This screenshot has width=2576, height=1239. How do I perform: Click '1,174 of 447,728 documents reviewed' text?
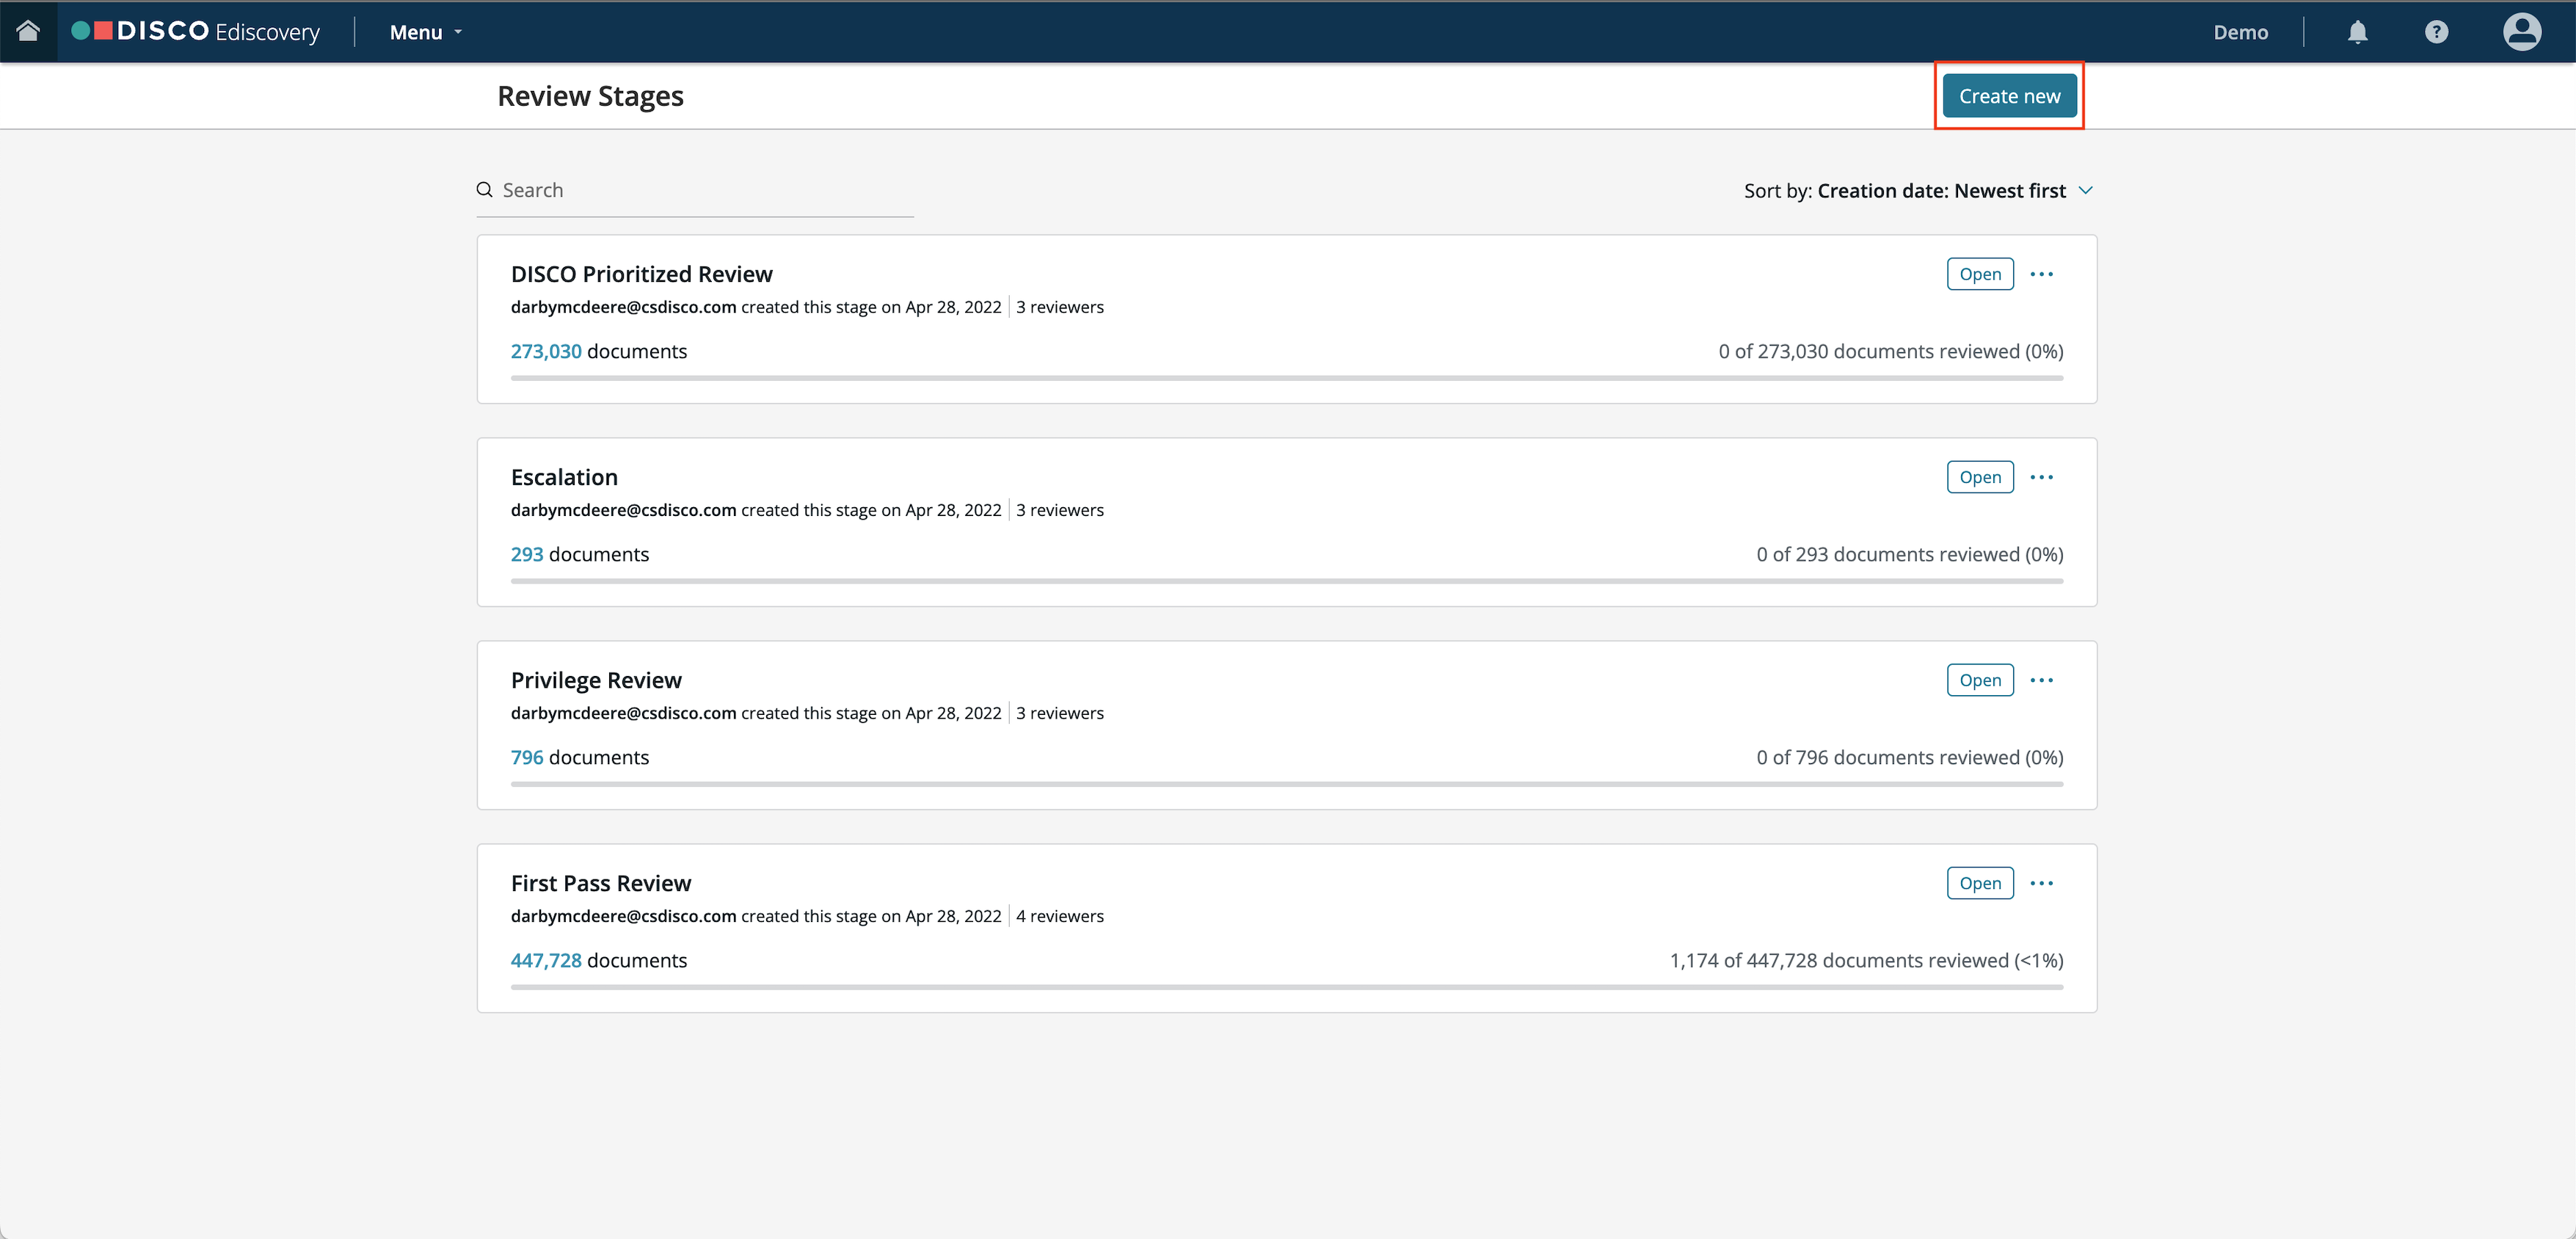click(x=1866, y=960)
